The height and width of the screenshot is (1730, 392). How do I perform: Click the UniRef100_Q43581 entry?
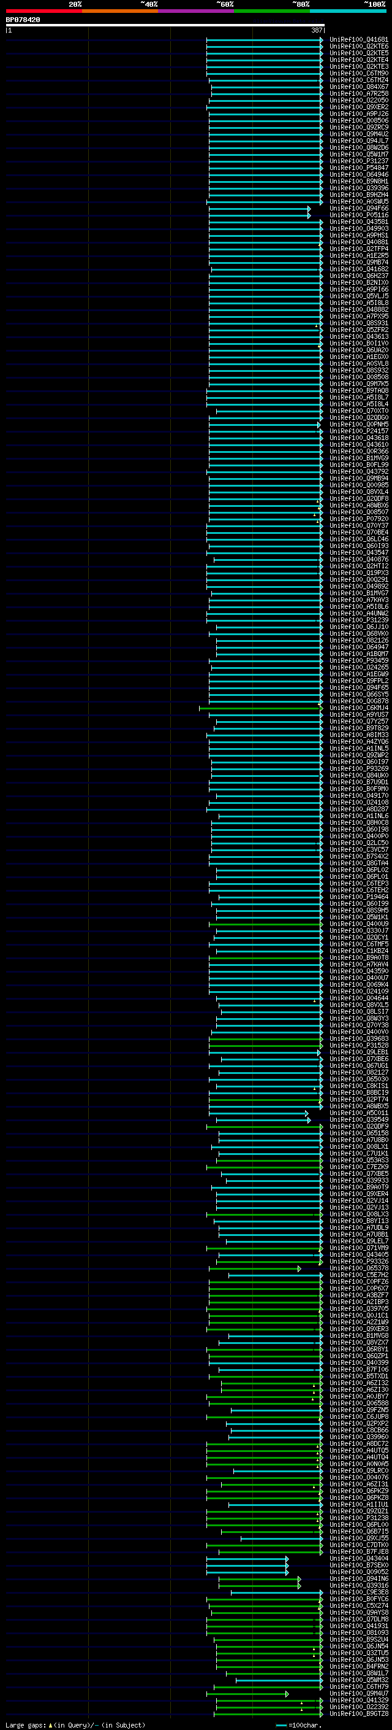click(x=358, y=222)
